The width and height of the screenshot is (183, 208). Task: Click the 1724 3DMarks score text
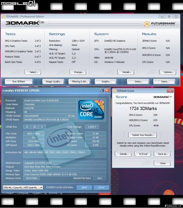point(143,109)
